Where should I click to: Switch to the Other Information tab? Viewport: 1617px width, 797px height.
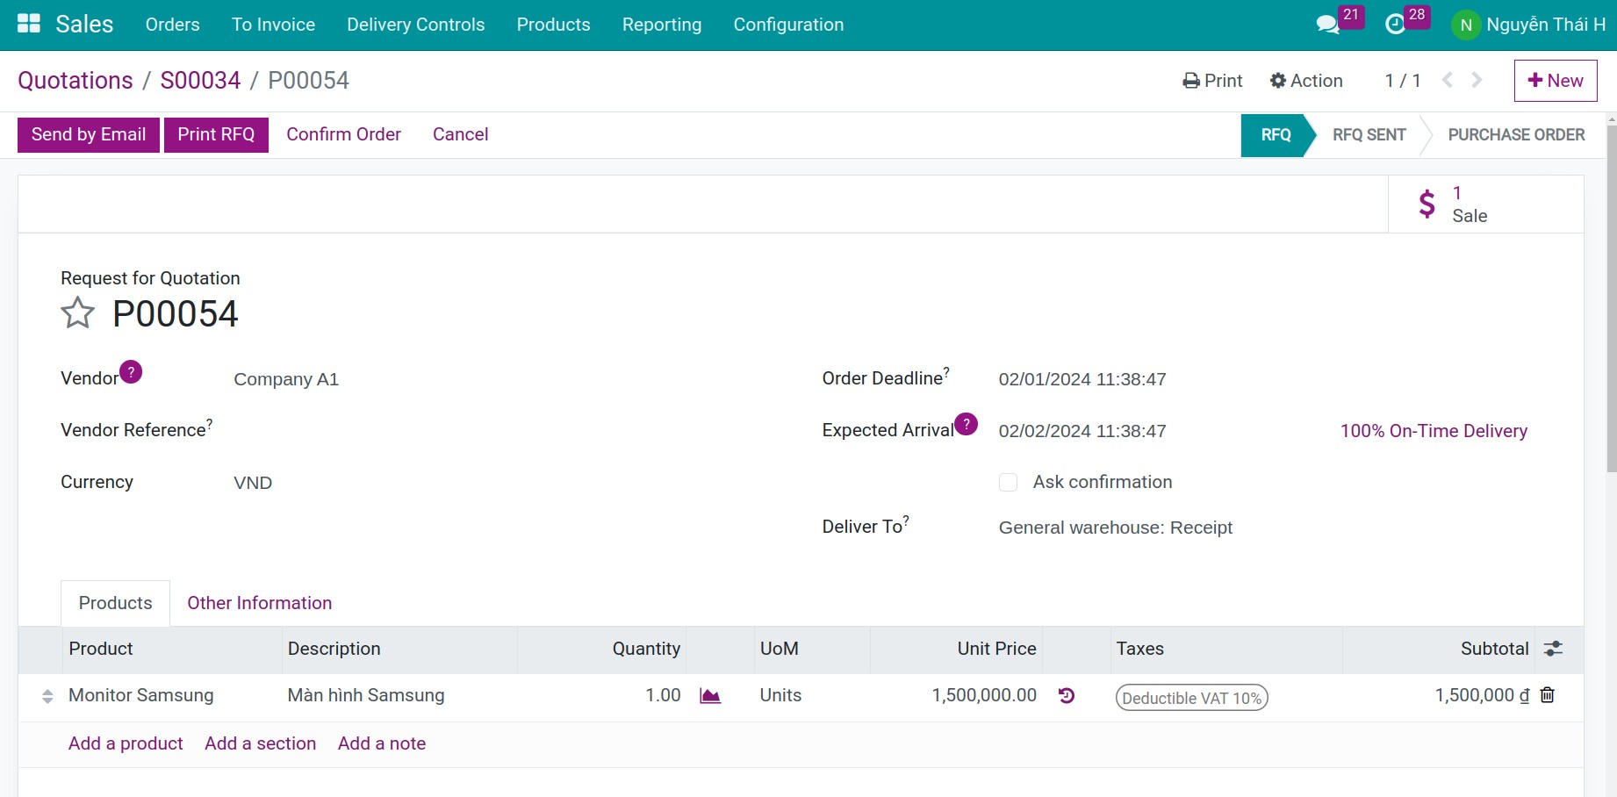259,603
